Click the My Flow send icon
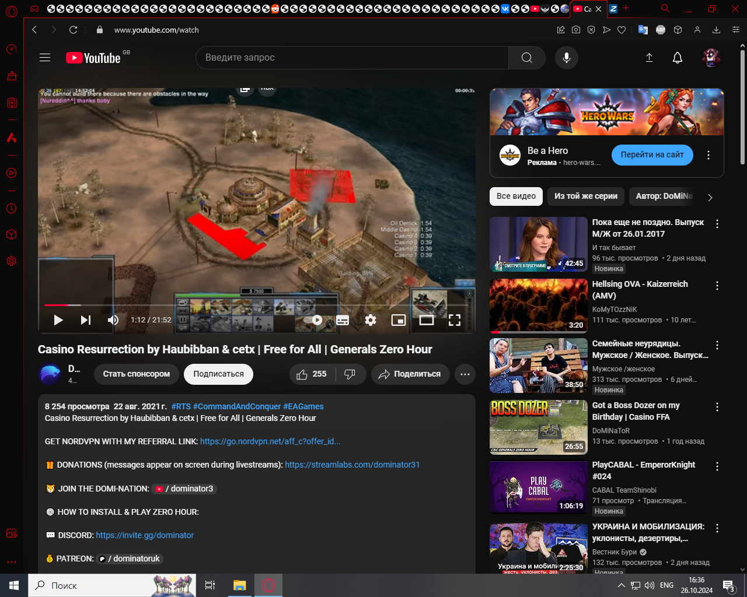This screenshot has height=597, width=747. point(606,30)
